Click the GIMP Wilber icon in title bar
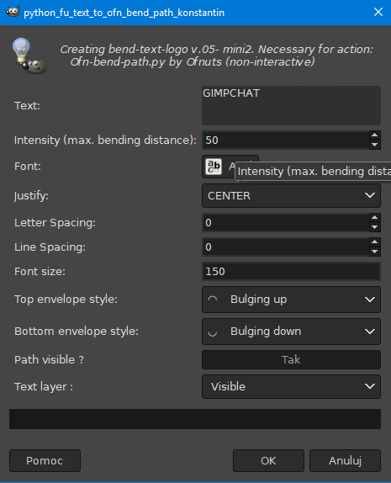The height and width of the screenshot is (483, 391). (x=13, y=12)
